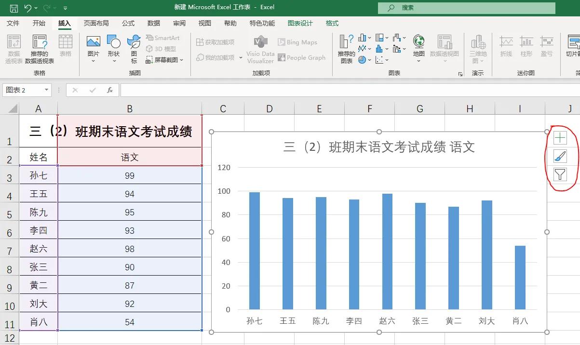Switch to the 开始 ribbon tab
The image size is (580, 345).
(38, 23)
